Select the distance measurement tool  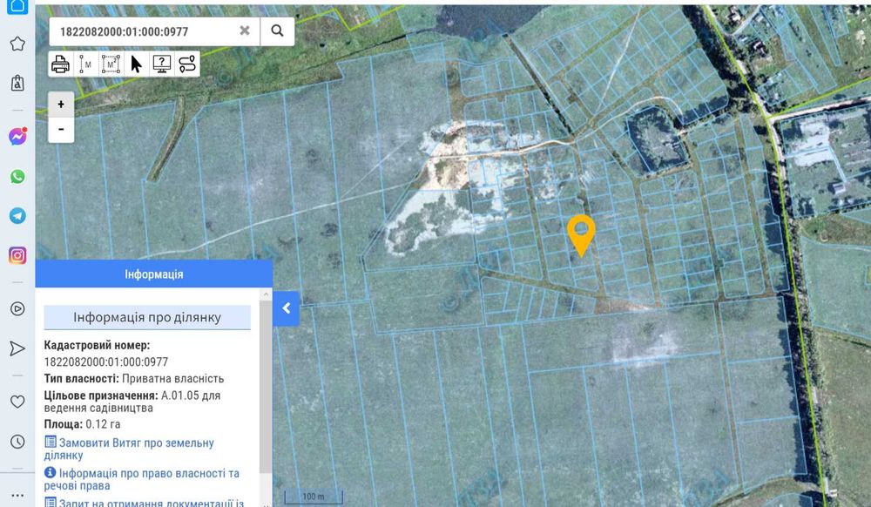(x=85, y=64)
